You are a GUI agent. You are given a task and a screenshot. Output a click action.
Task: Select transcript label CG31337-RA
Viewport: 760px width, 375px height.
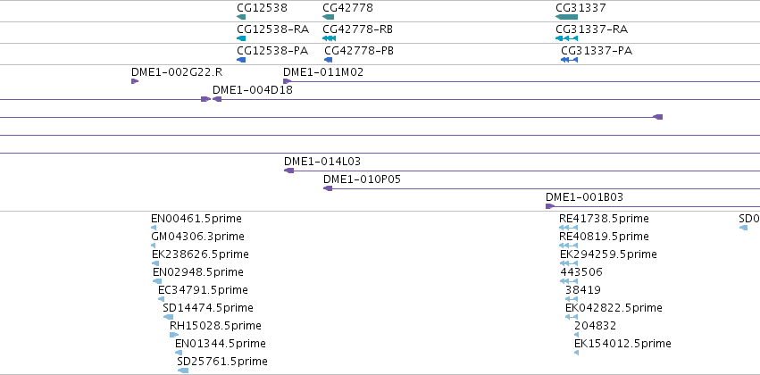click(x=592, y=29)
